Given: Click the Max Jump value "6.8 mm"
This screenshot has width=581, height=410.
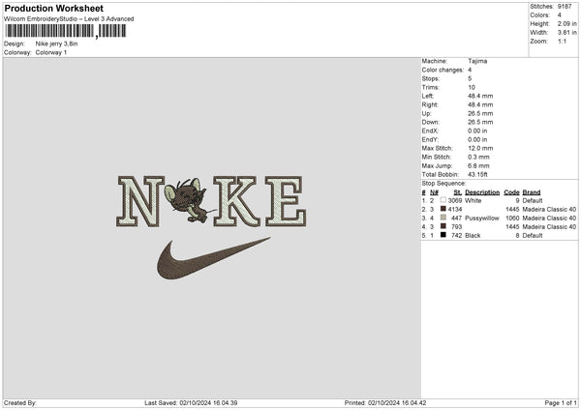Looking at the screenshot, I should click(x=478, y=165).
